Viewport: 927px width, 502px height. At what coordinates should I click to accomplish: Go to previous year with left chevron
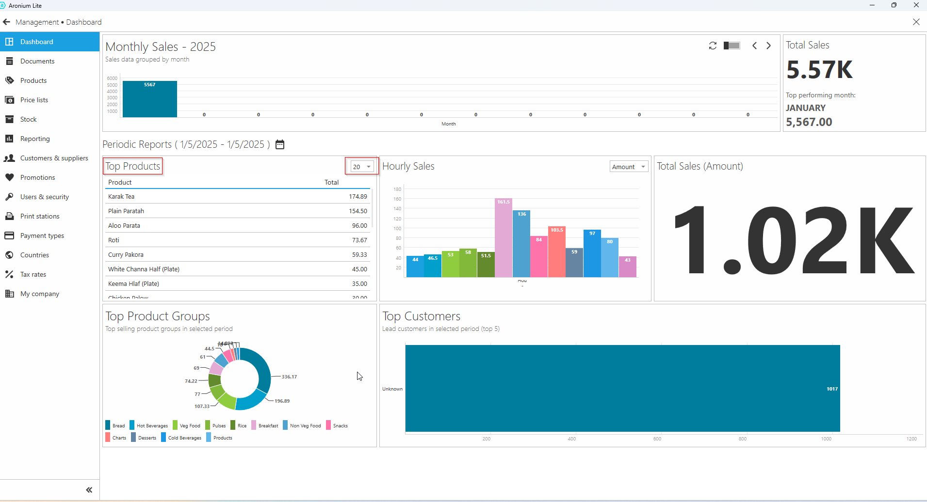pyautogui.click(x=754, y=46)
